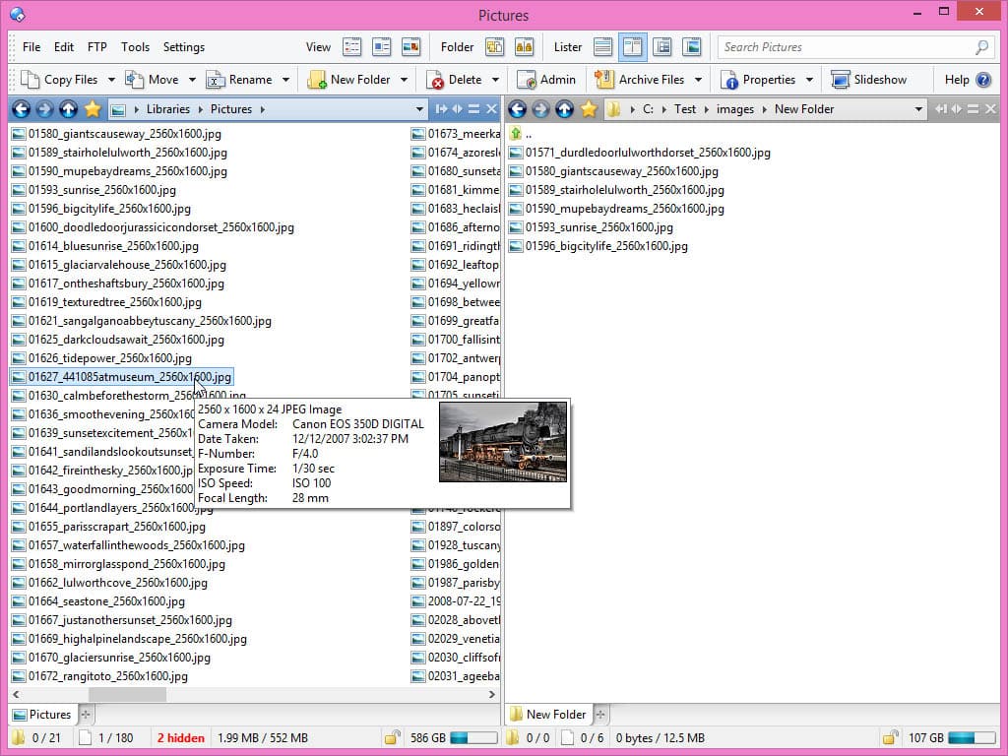Click the power view mode icon
1008x756 pixels.
coord(381,47)
